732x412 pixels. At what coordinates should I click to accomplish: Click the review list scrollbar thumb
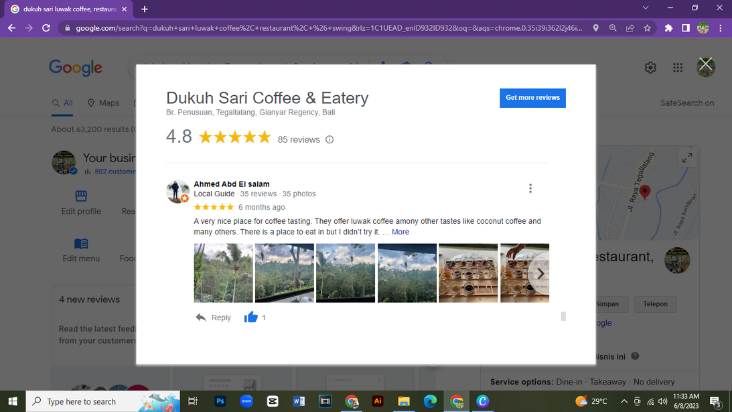[563, 316]
